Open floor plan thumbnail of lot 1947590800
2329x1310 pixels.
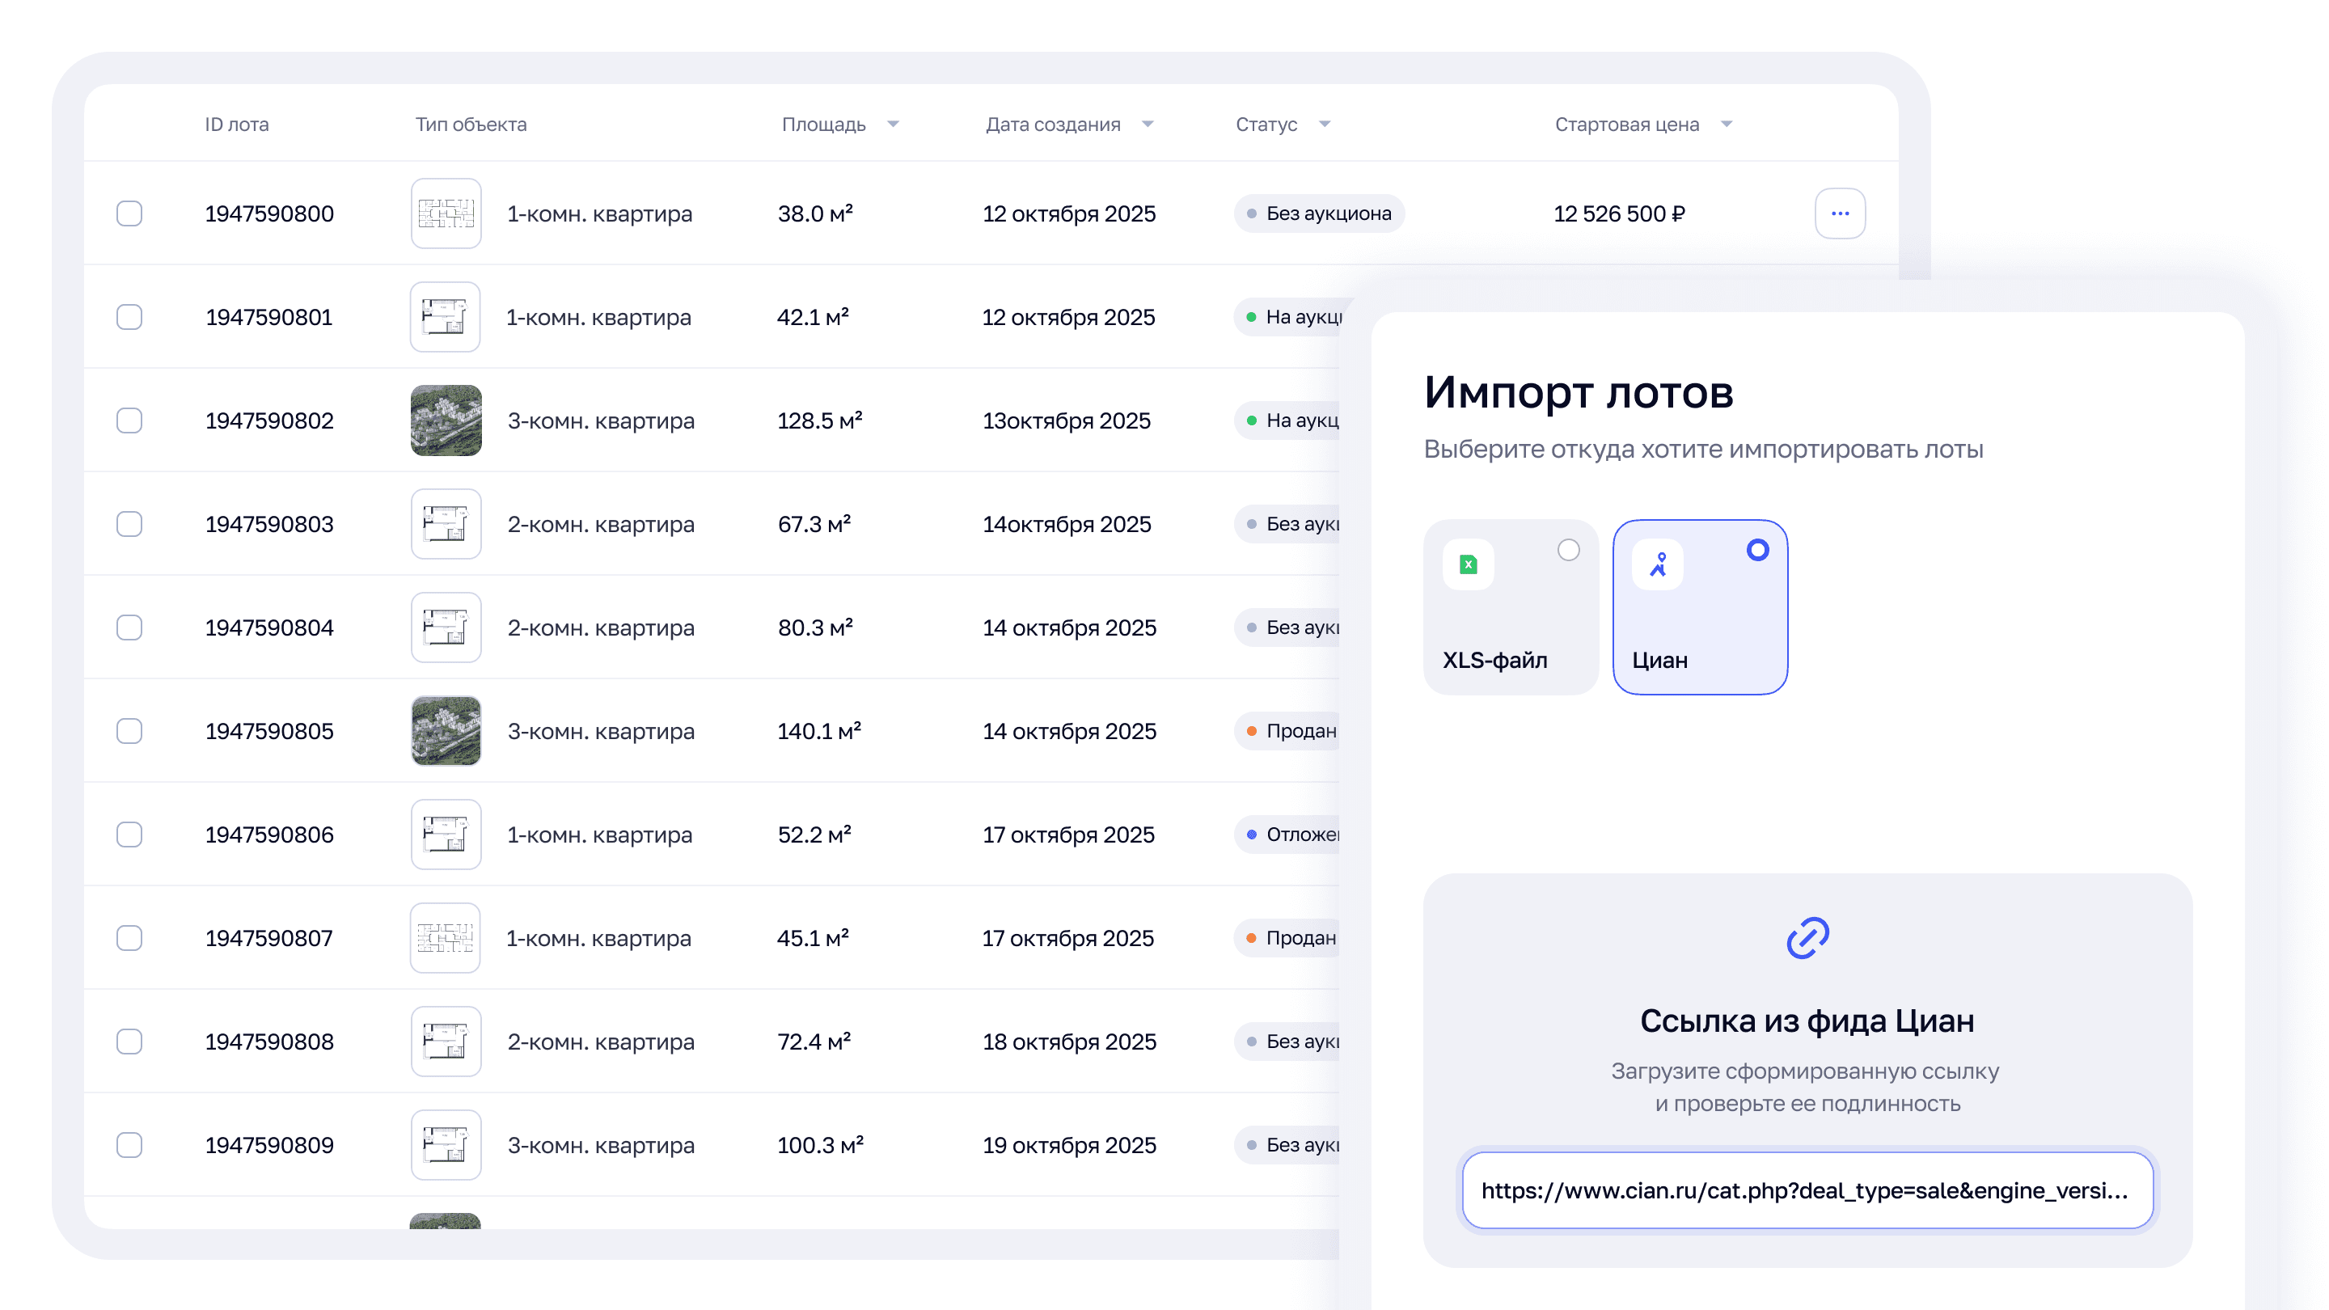[446, 213]
